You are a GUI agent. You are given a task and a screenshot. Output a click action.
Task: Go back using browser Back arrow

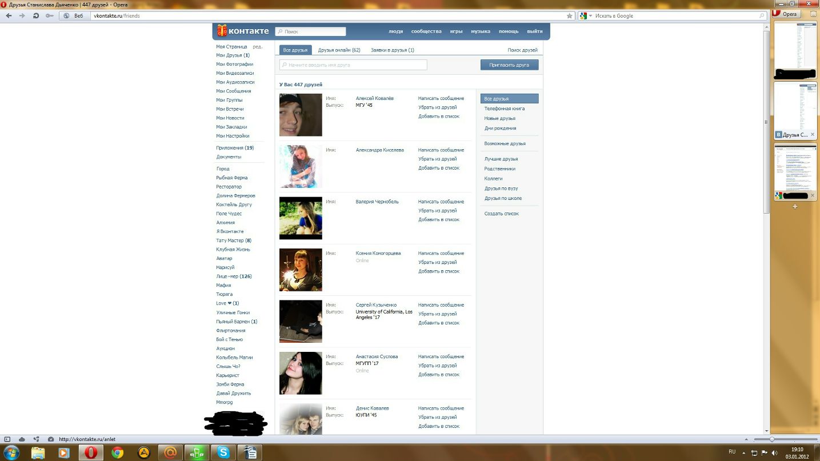pos(9,16)
